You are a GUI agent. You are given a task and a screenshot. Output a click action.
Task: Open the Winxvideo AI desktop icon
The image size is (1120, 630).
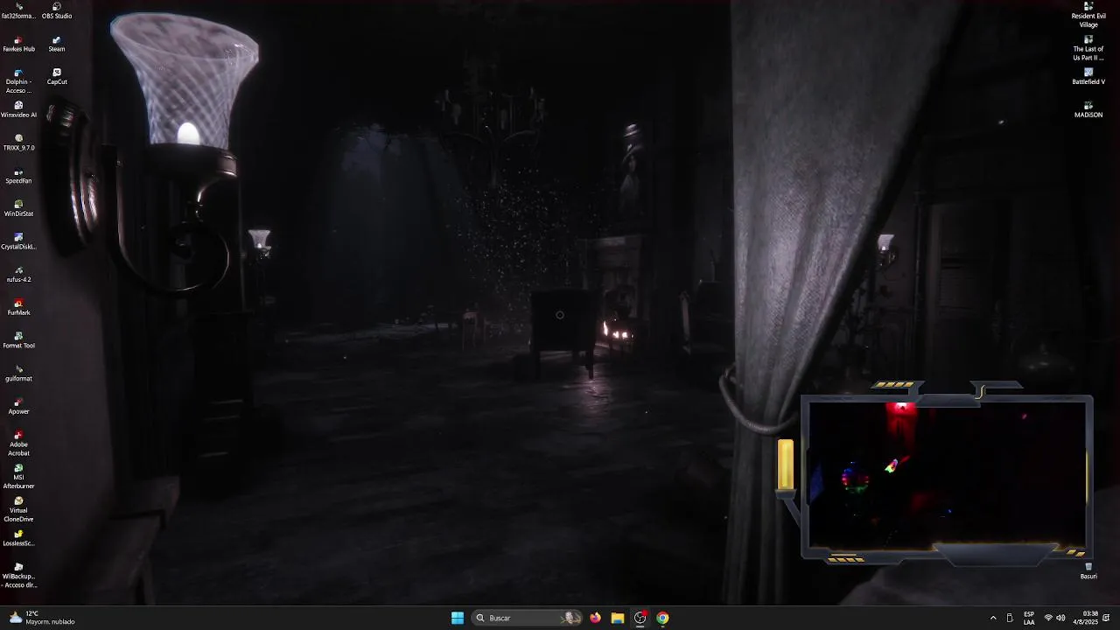tap(18, 109)
